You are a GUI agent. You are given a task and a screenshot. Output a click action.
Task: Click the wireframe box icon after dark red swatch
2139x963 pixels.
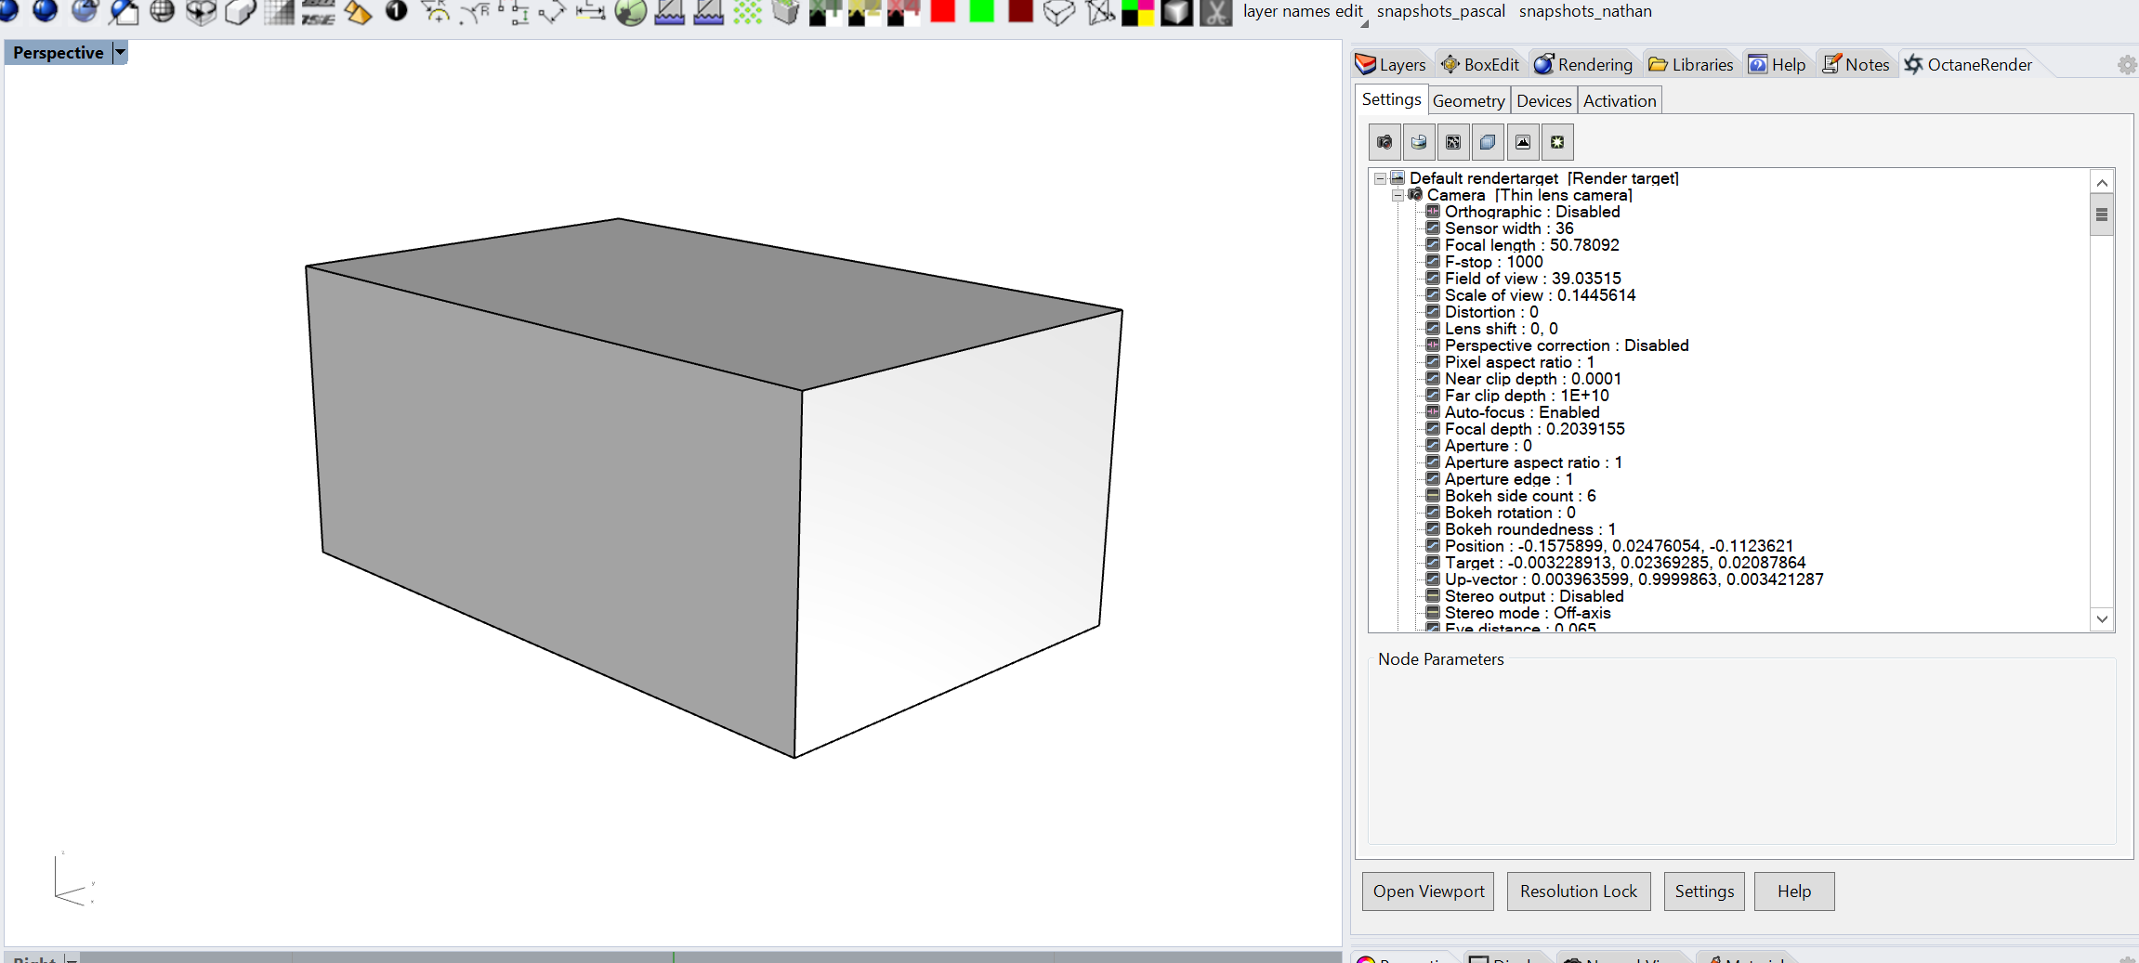1059,11
